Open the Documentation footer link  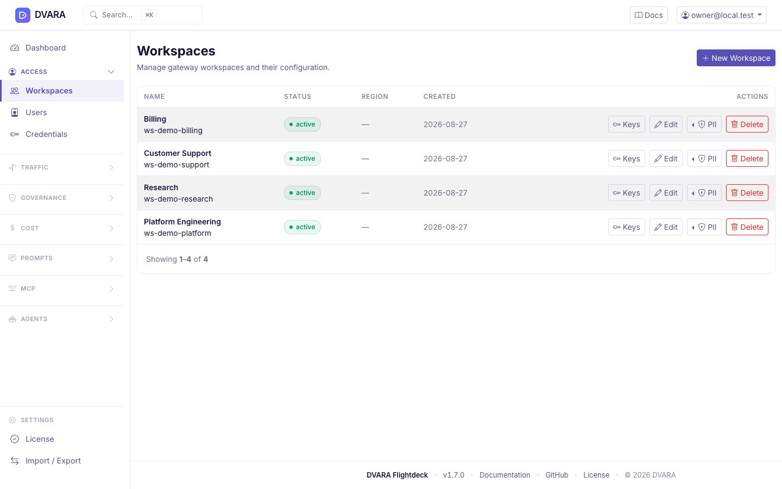click(x=504, y=475)
